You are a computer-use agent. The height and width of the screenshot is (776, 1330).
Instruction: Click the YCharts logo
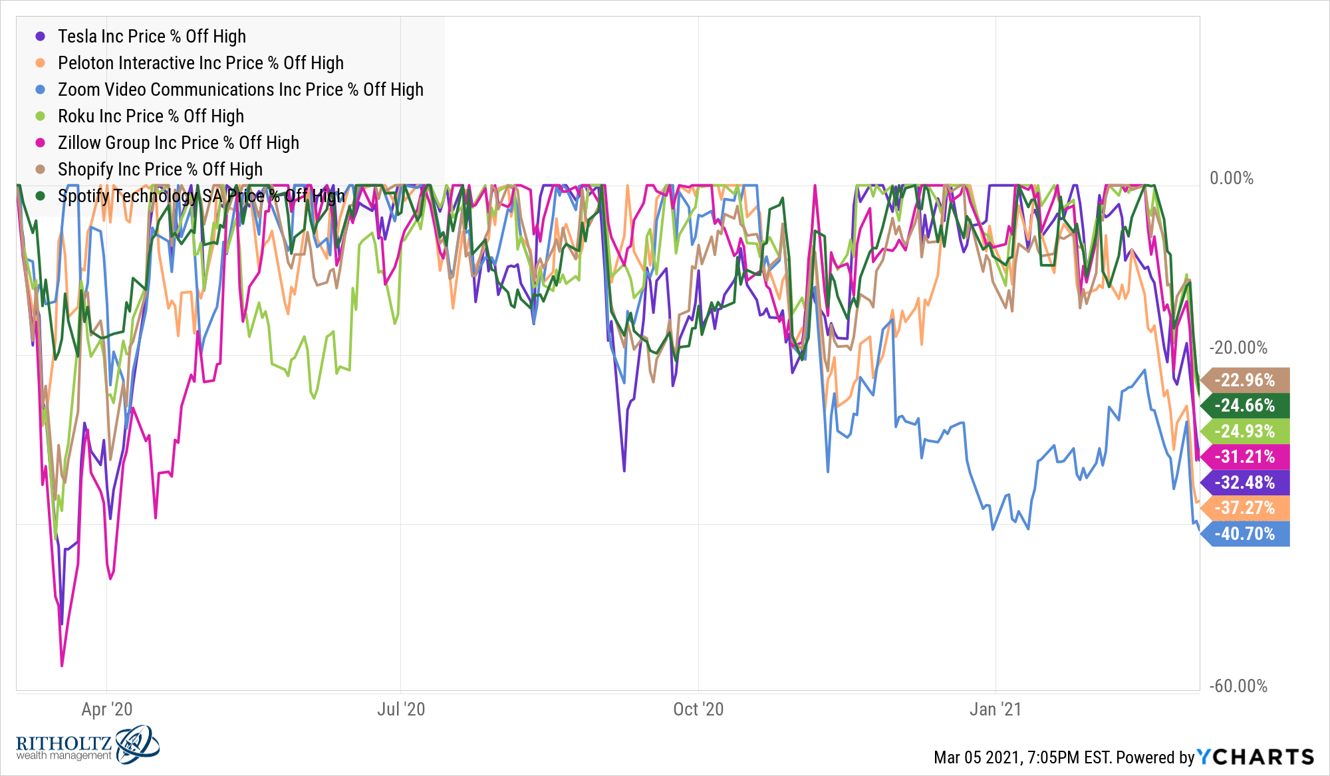click(x=1256, y=757)
